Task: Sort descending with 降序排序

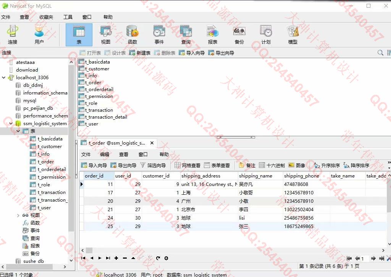Action: [x=356, y=165]
